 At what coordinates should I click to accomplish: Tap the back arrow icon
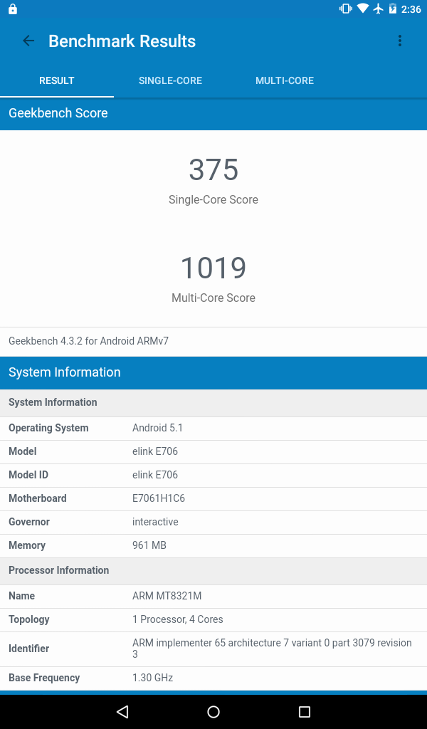(28, 41)
